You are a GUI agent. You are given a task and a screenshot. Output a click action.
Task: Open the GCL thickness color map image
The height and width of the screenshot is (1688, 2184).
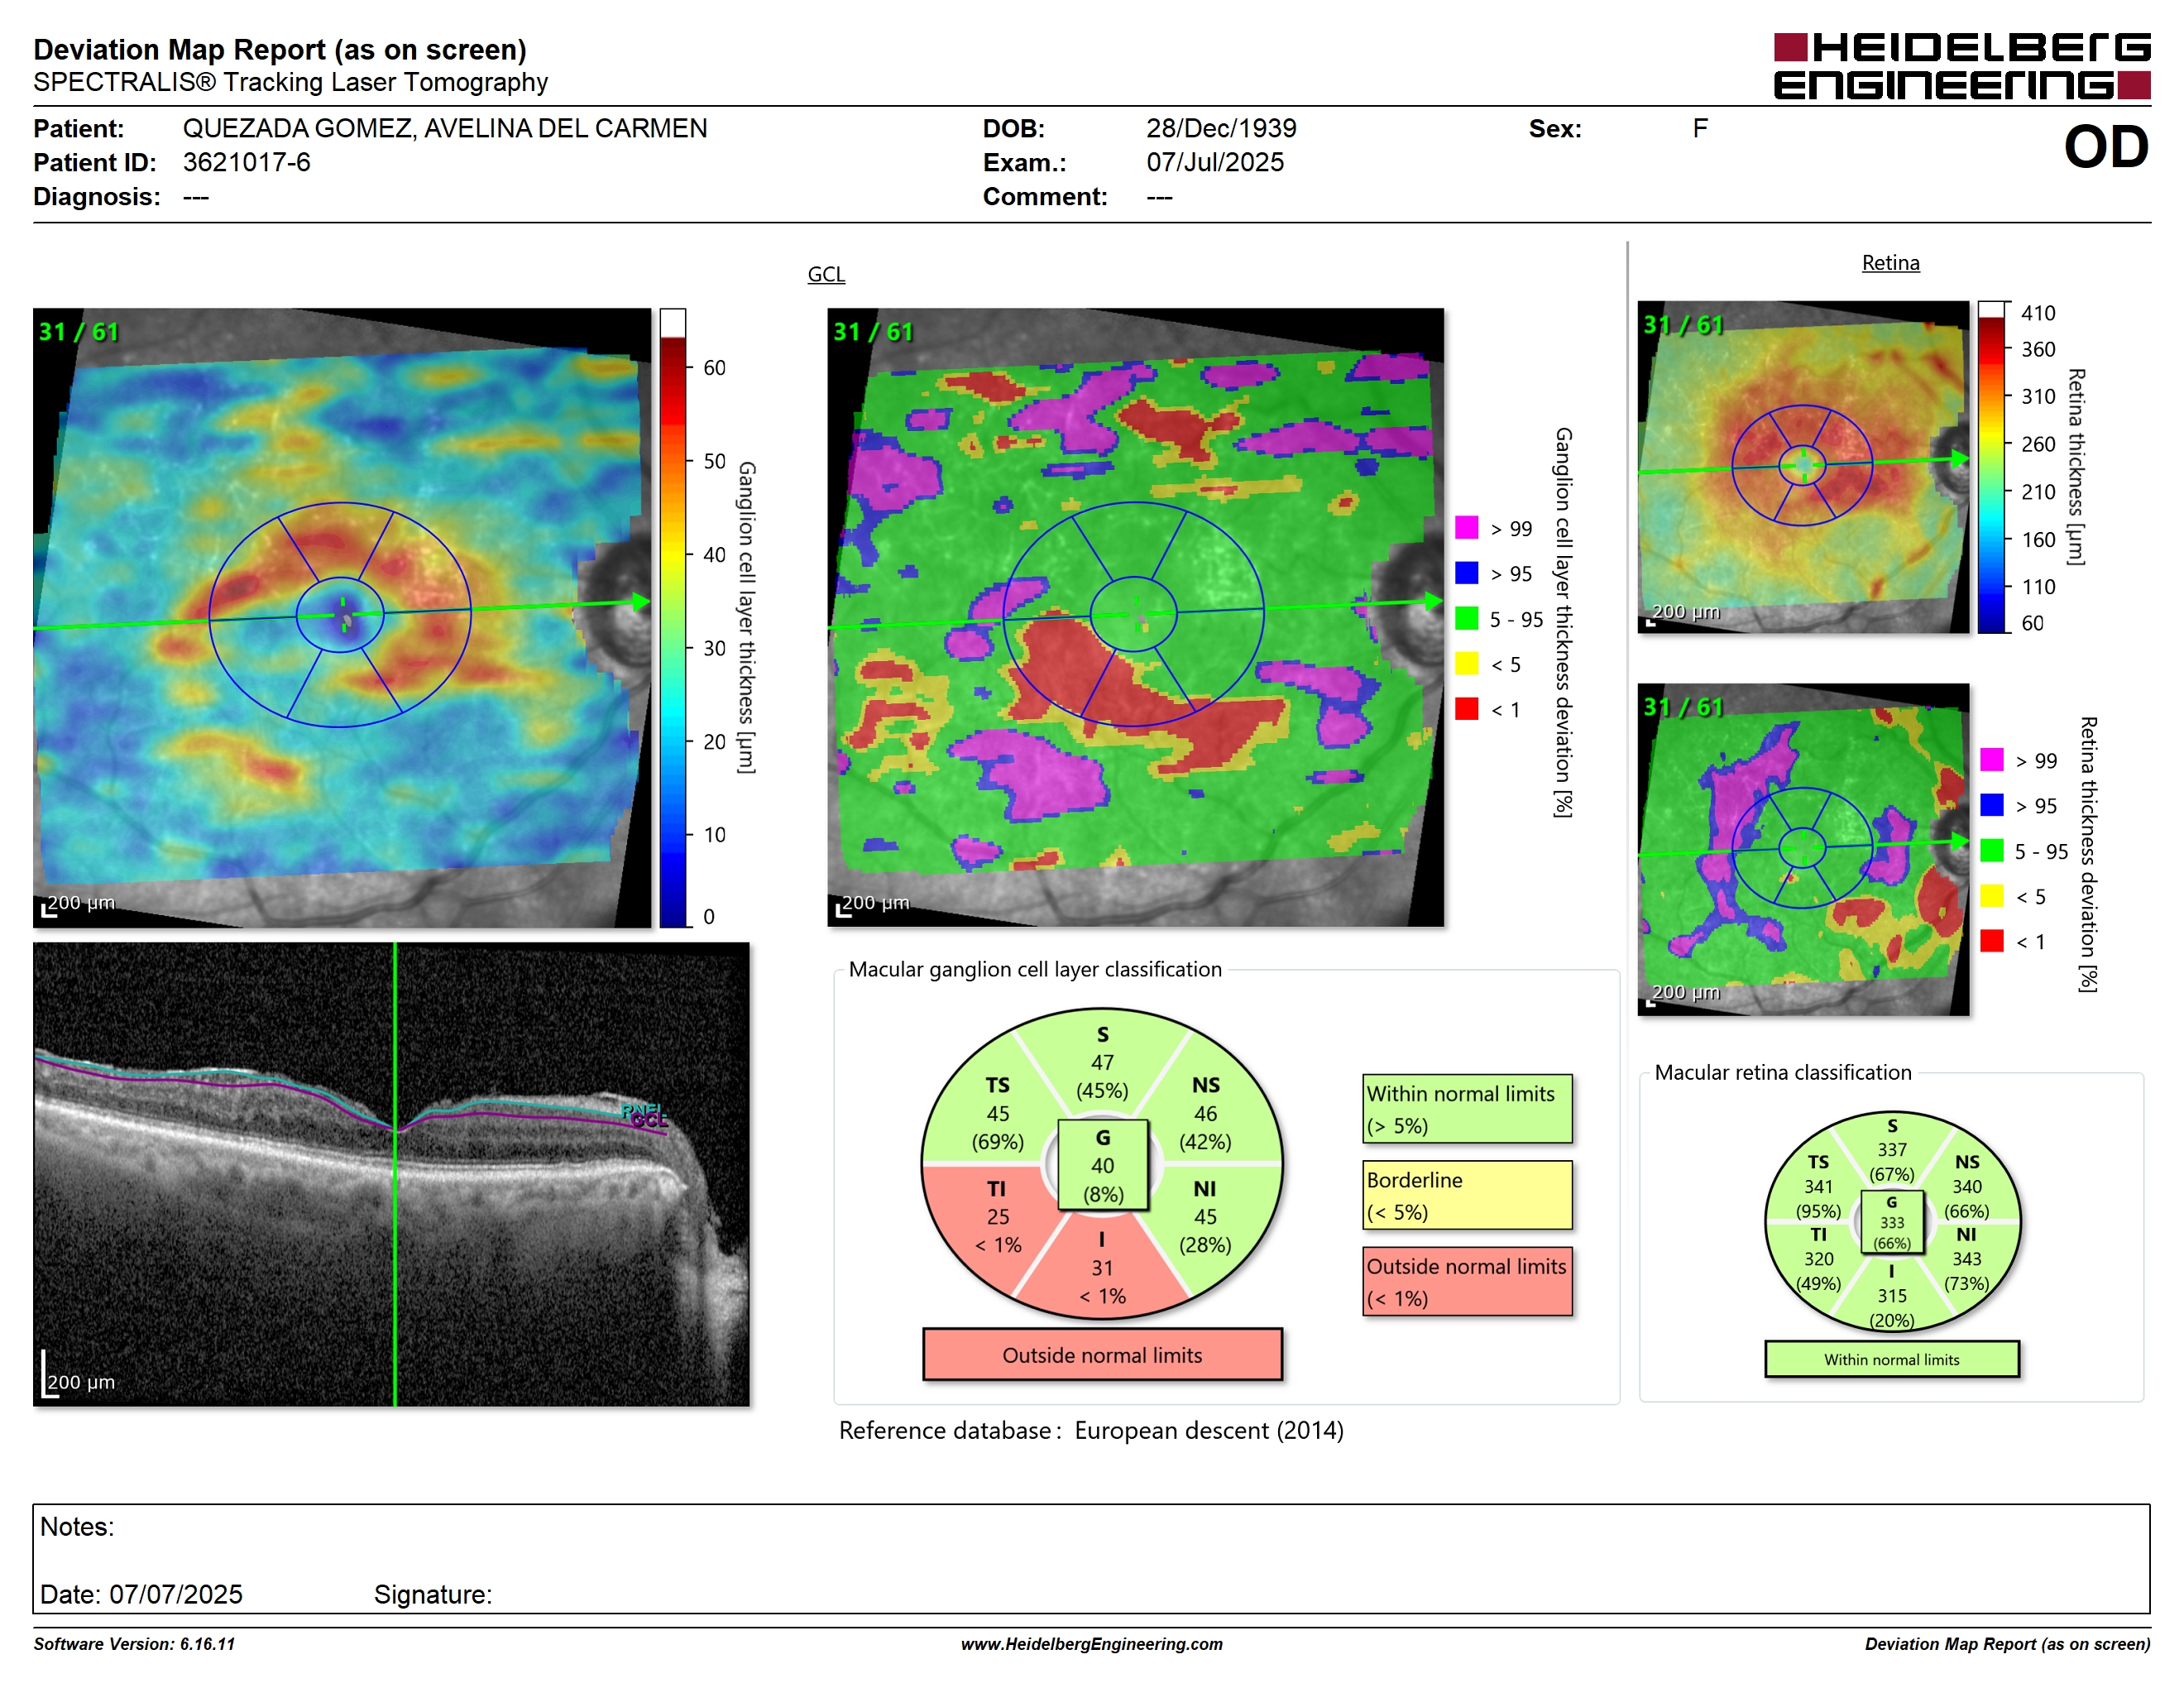(342, 617)
